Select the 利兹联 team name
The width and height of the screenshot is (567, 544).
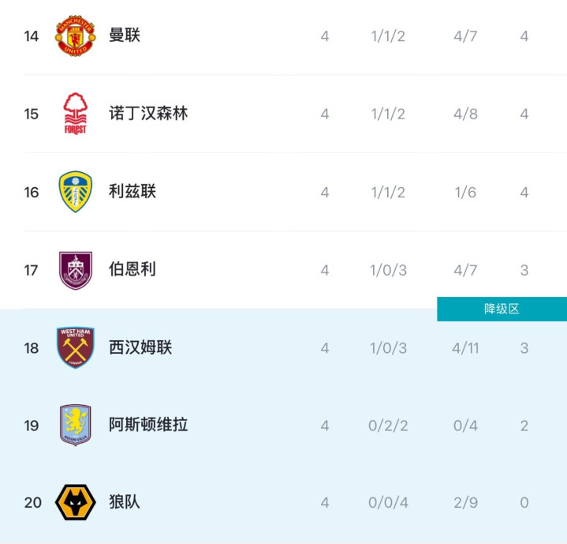132,192
